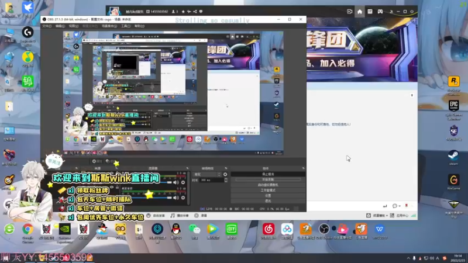Open the transition properties gear icon
The height and width of the screenshot is (263, 468).
pos(225,174)
